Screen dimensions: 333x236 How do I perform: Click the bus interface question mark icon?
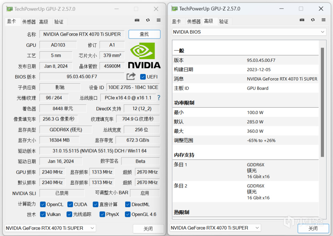click(x=159, y=98)
